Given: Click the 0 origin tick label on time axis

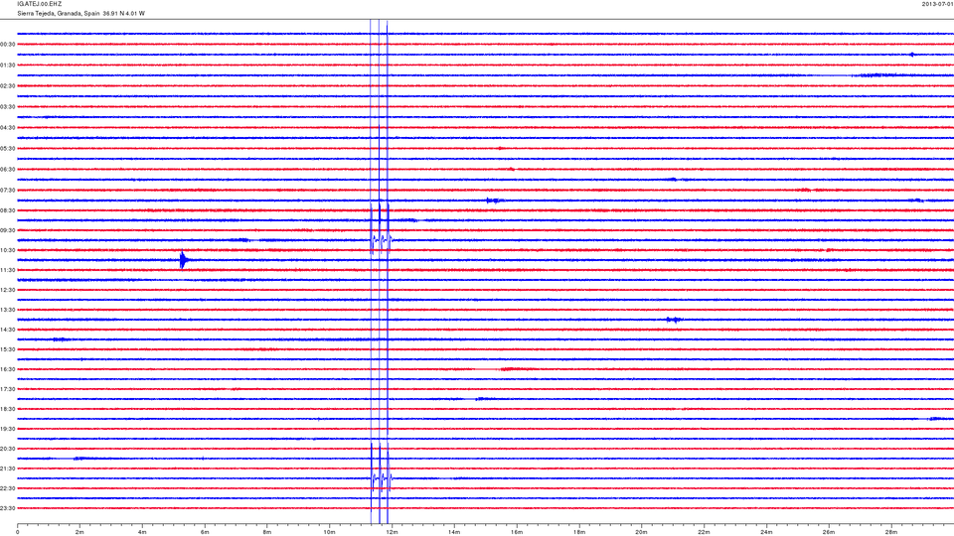Looking at the screenshot, I should pos(18,532).
